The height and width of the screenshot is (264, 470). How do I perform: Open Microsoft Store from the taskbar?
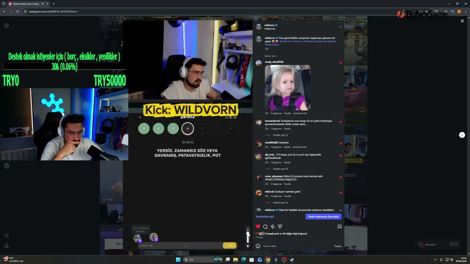pos(252,260)
